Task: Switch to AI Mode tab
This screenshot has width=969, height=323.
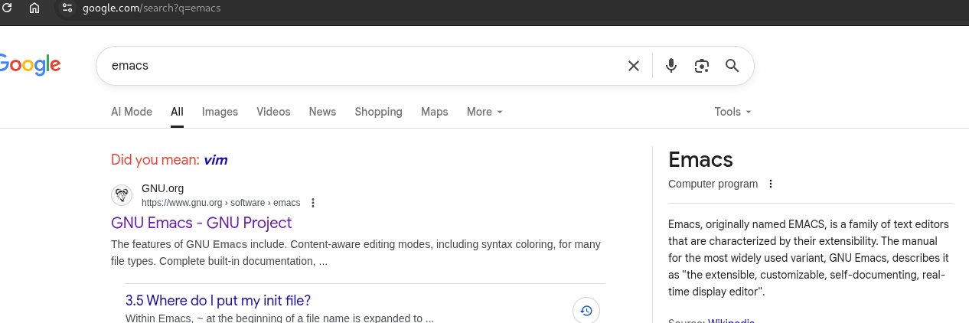Action: tap(132, 112)
